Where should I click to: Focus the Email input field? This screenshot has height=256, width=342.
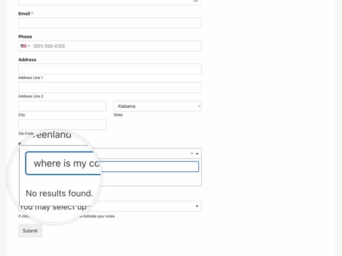point(110,23)
